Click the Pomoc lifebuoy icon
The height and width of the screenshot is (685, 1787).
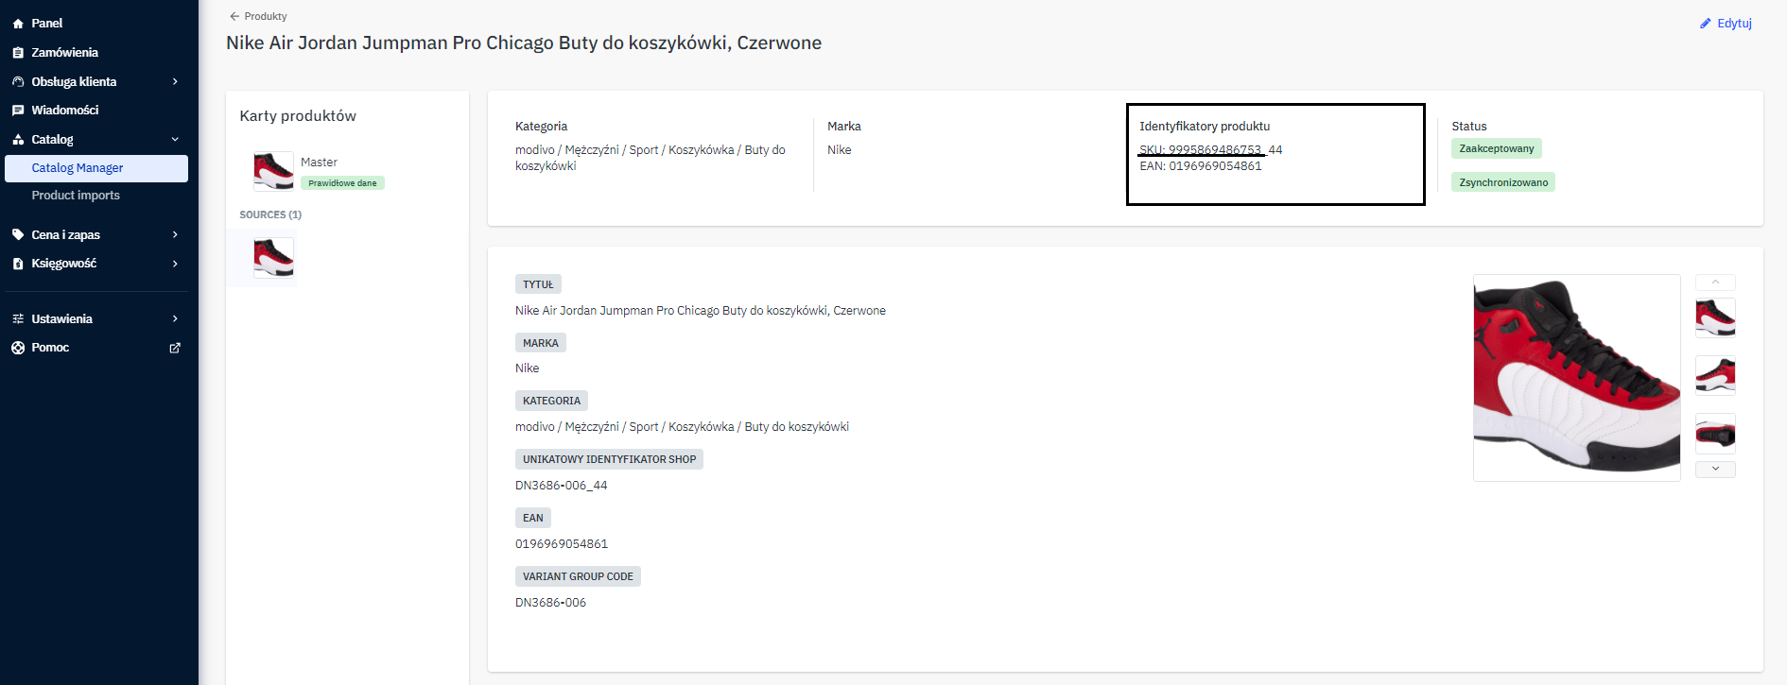click(18, 348)
